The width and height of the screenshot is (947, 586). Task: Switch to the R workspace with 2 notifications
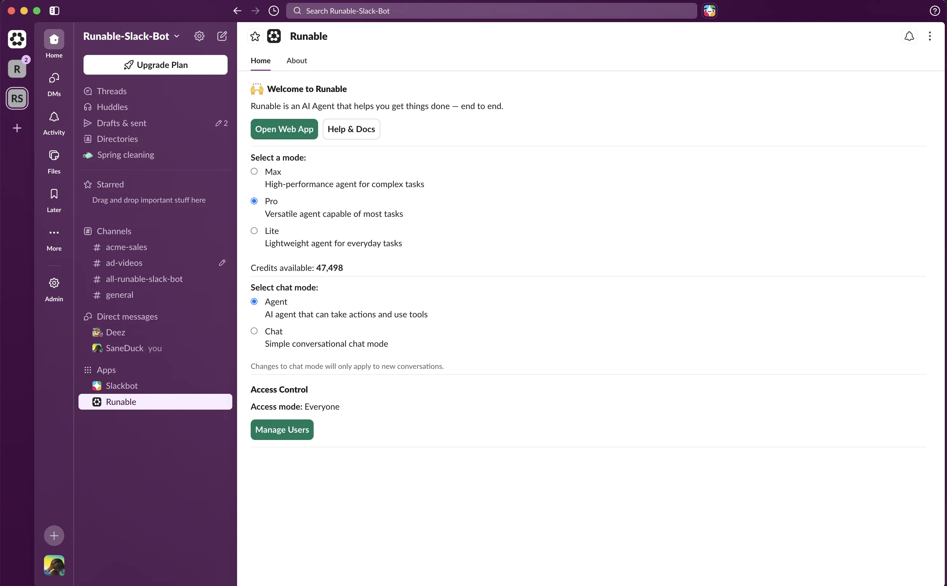tap(17, 69)
